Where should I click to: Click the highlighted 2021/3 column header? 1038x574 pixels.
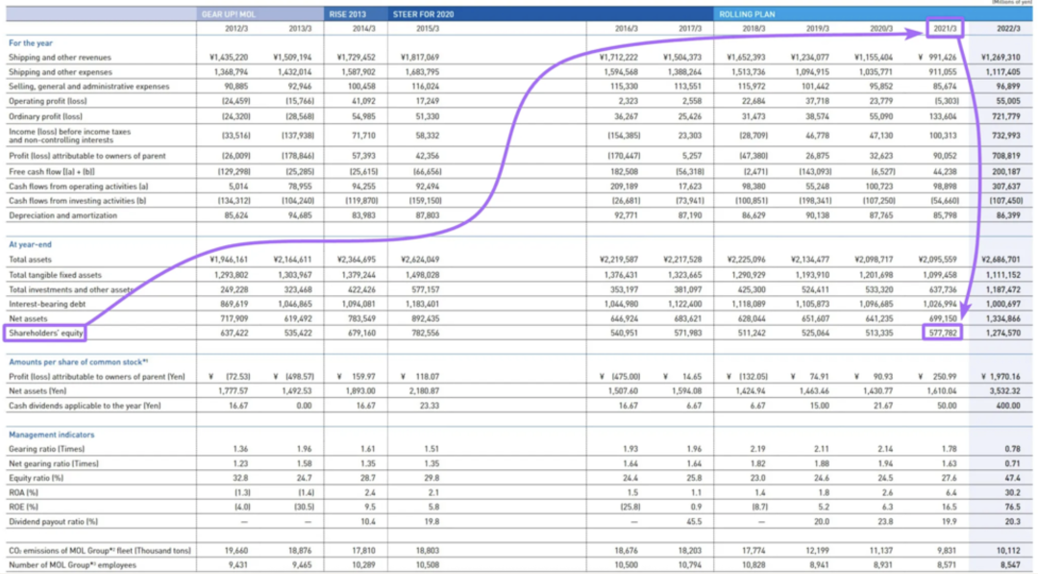[948, 29]
